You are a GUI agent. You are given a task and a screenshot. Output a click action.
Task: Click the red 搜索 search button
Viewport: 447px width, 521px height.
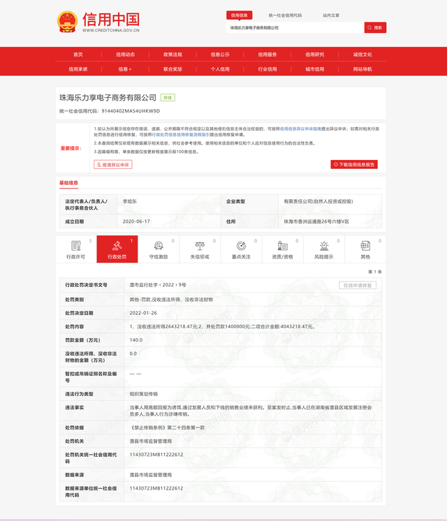coord(375,28)
